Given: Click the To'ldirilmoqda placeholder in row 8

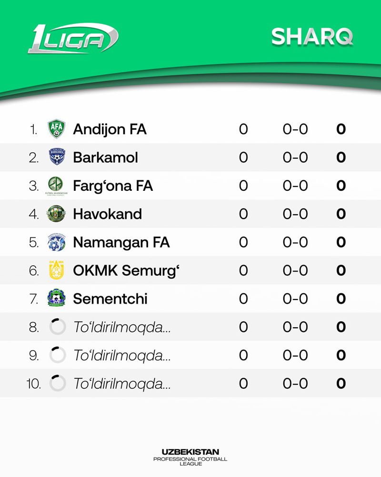Looking at the screenshot, I should point(122,327).
